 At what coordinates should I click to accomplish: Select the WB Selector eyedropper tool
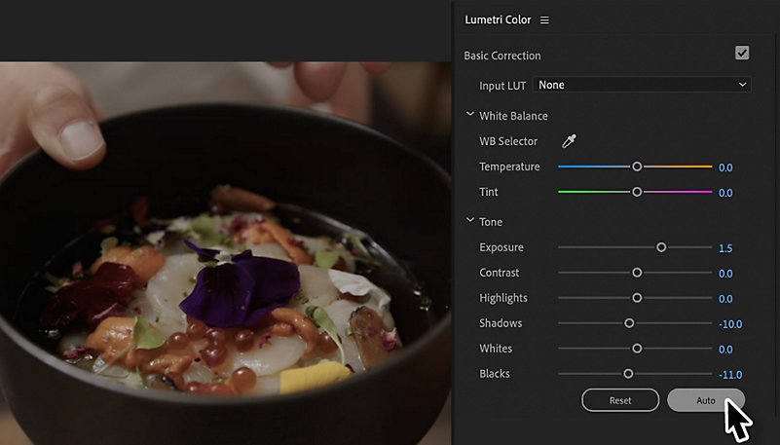pyautogui.click(x=569, y=141)
